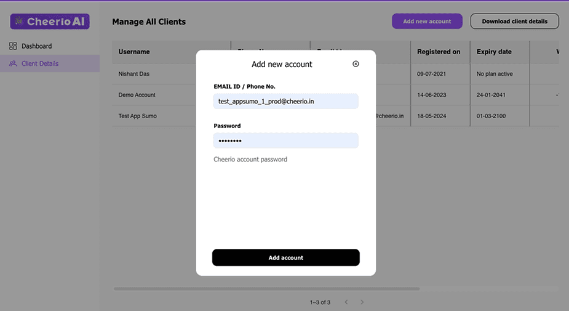Click the Username column header
569x311 pixels.
coord(134,52)
